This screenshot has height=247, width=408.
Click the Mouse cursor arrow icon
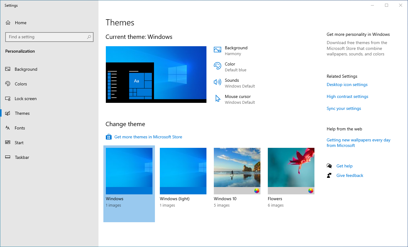218,99
